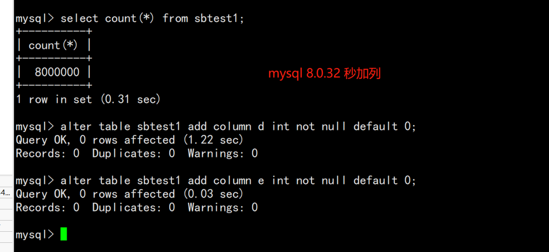The image size is (549, 252).
Task: Click the truncated "4..." cell in left panel
Action: tap(6, 193)
